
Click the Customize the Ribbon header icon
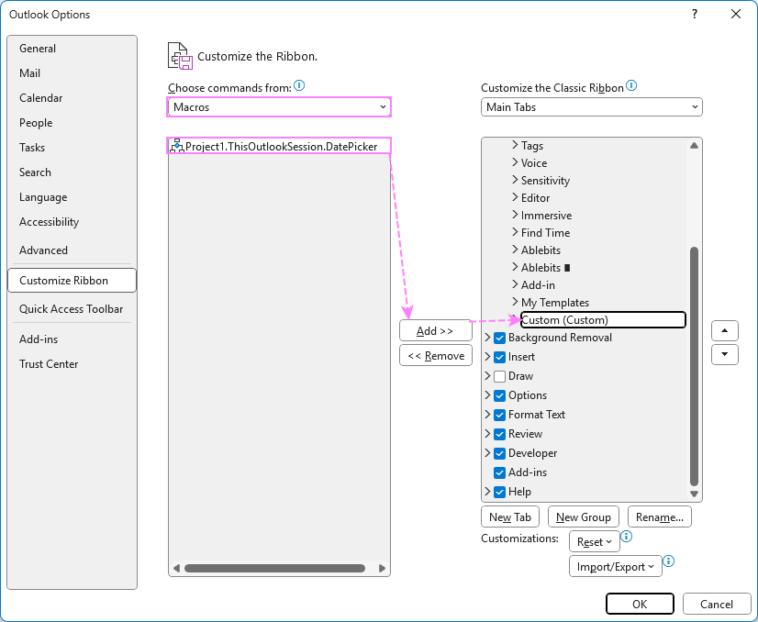tap(180, 56)
